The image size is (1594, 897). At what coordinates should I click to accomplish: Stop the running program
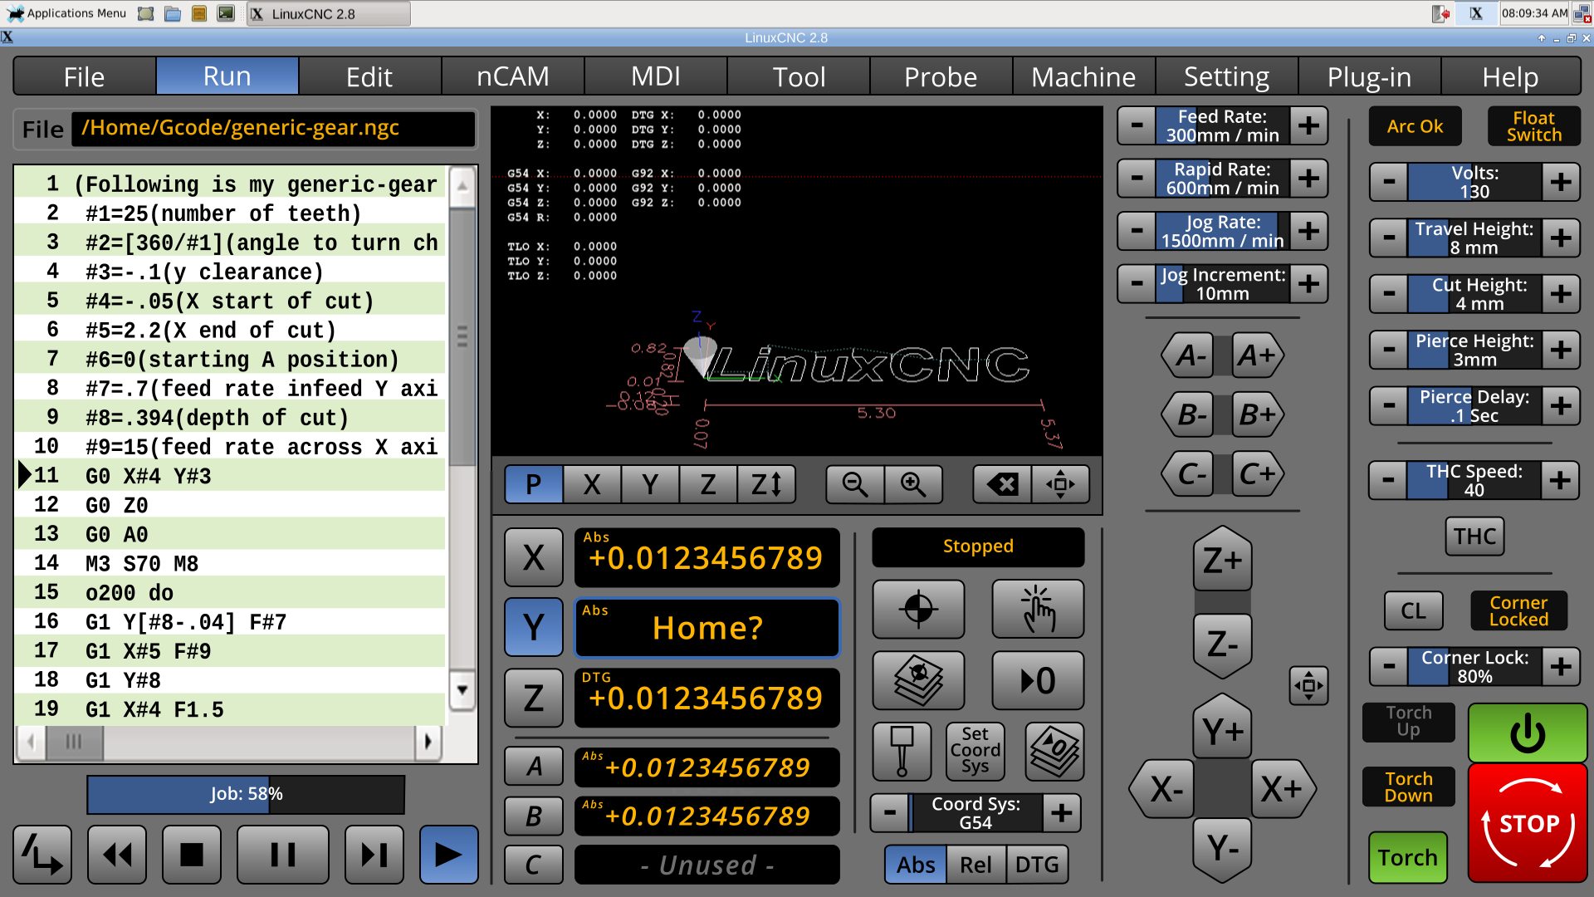pyautogui.click(x=192, y=854)
